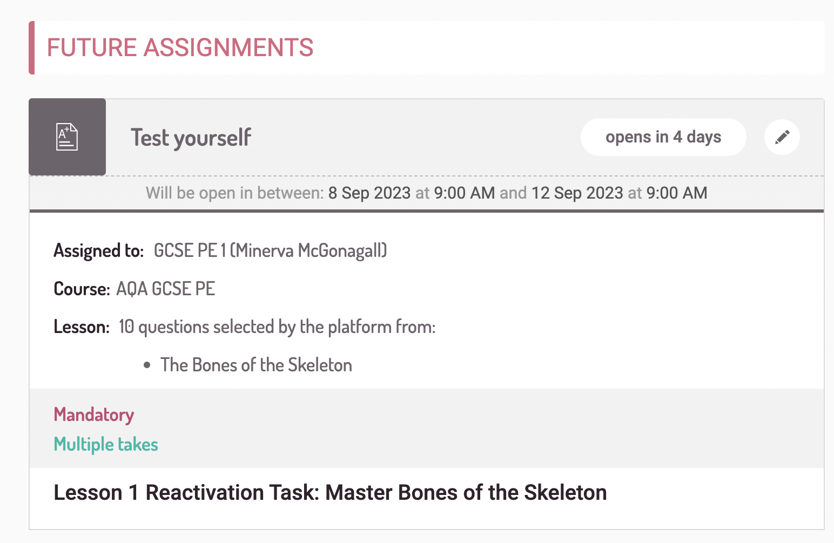Screen dimensions: 834x543
Task: Click the "Assigned to:" label
Action: point(98,250)
